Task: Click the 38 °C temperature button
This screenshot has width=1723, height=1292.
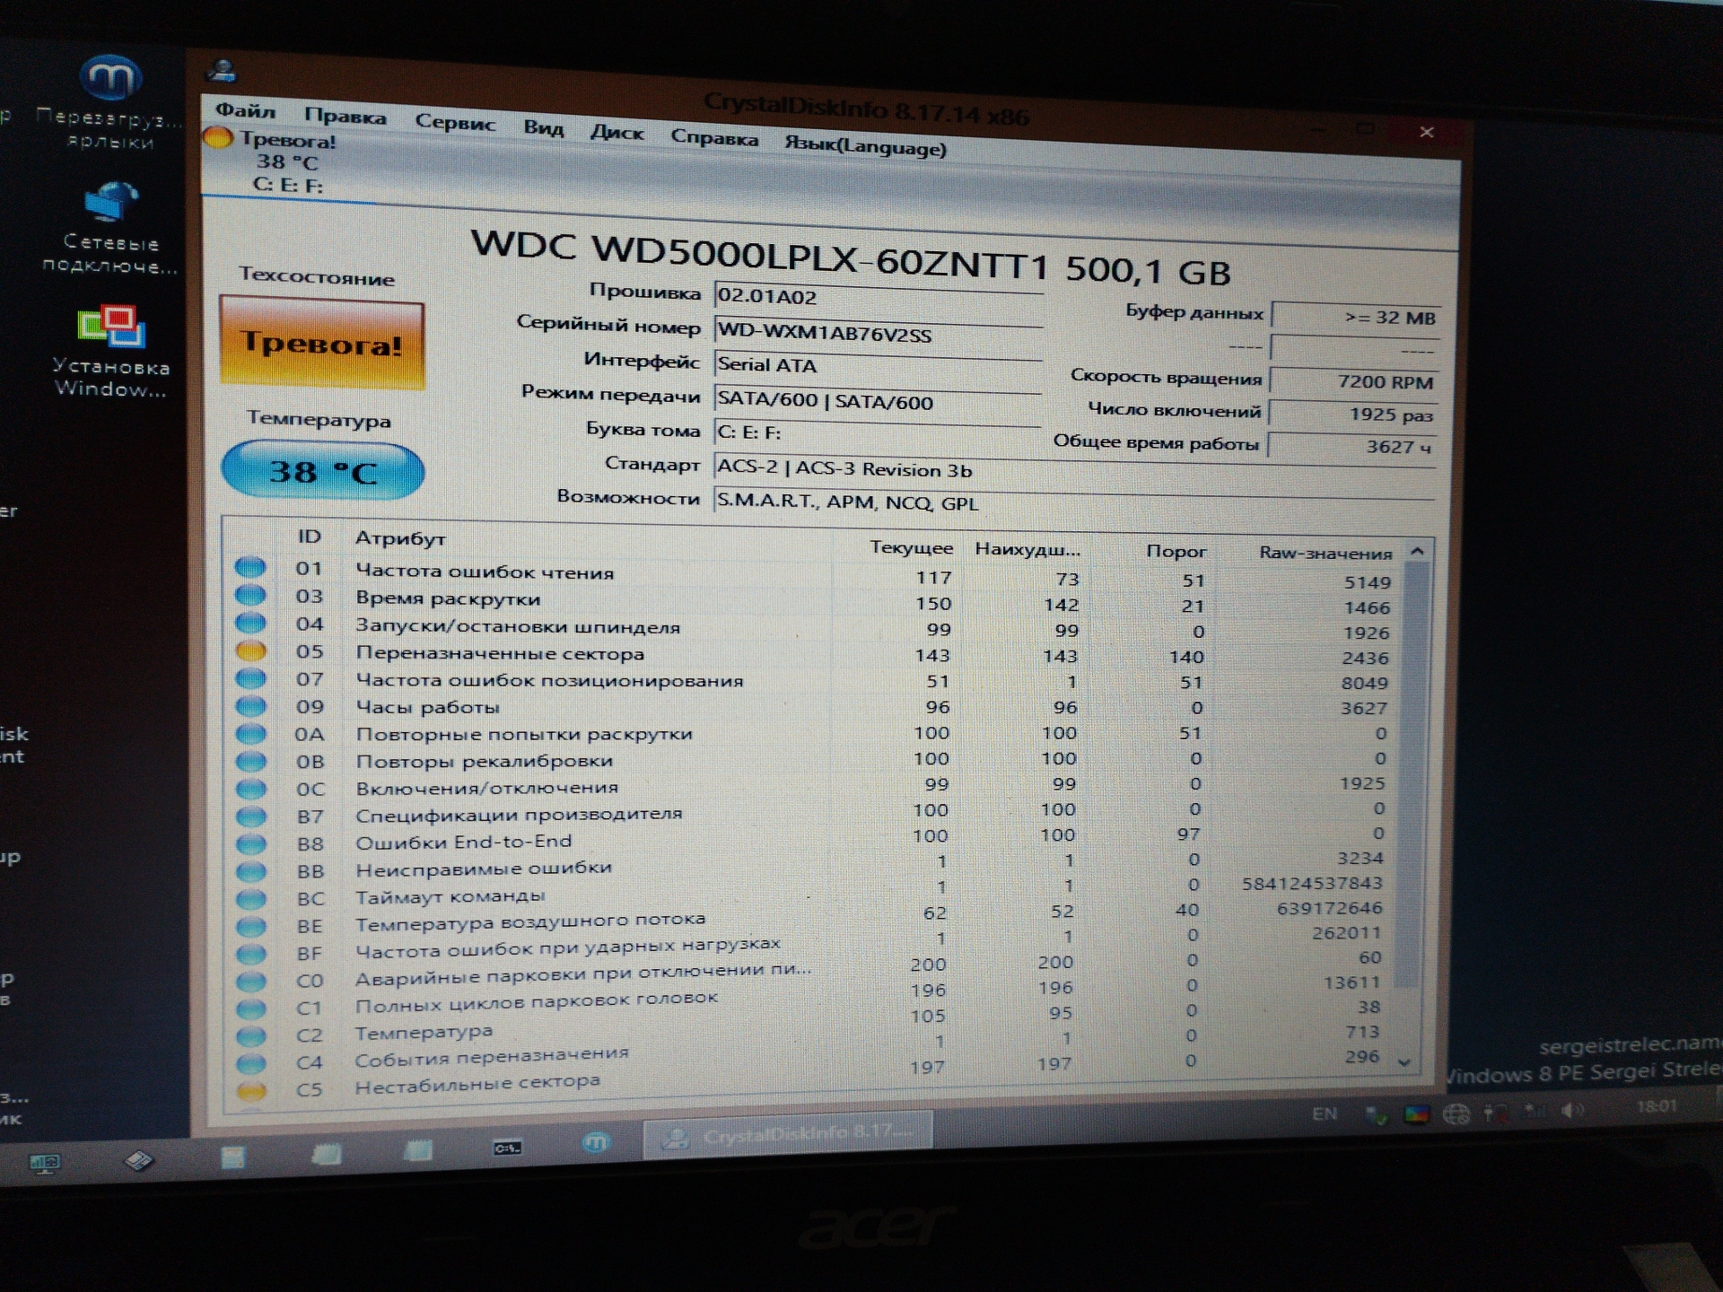Action: click(x=323, y=471)
